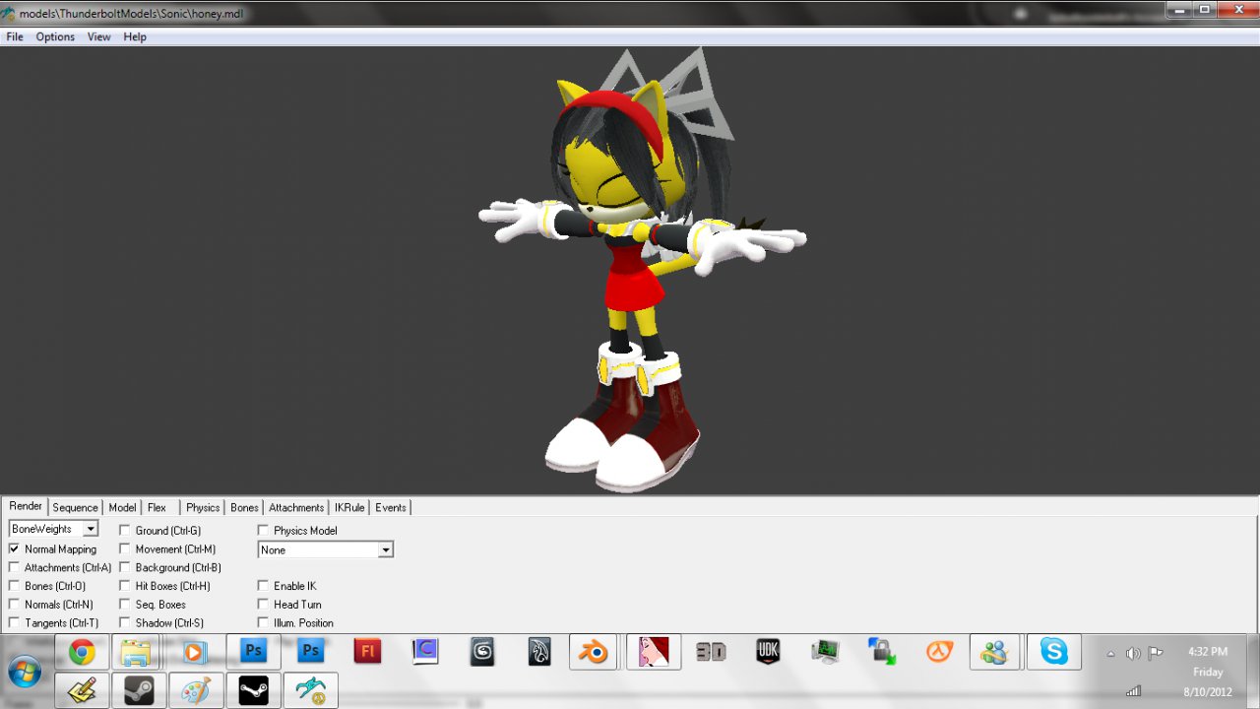Image resolution: width=1260 pixels, height=709 pixels.
Task: Select the Render tab
Action: point(26,506)
